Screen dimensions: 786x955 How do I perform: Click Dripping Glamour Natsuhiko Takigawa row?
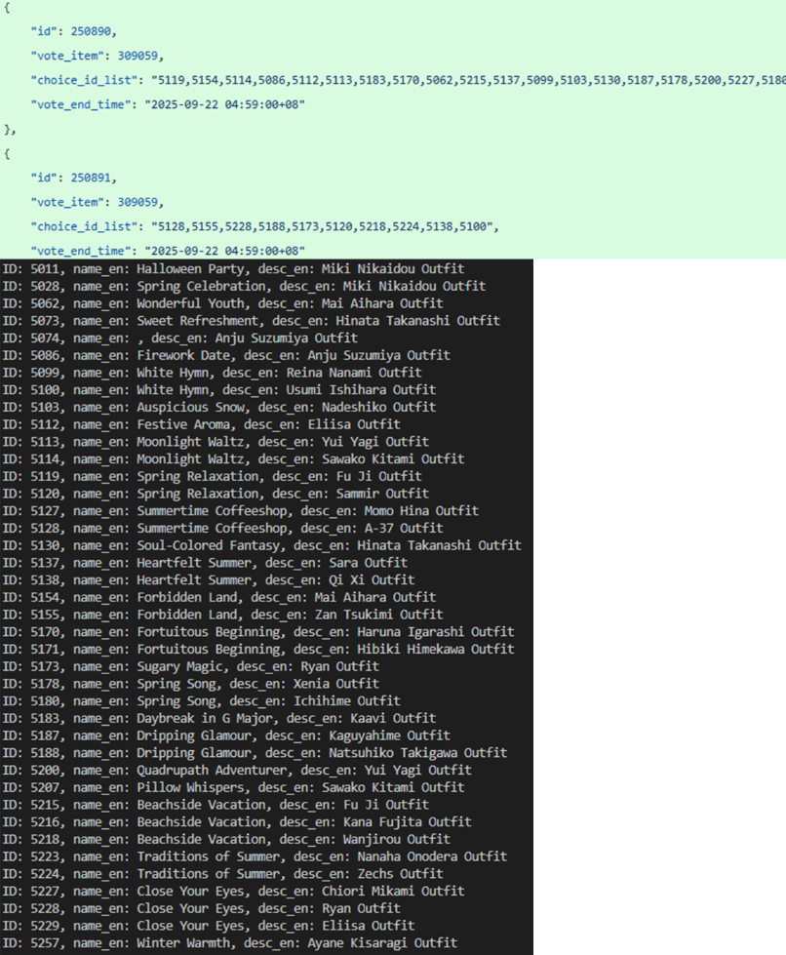click(255, 753)
